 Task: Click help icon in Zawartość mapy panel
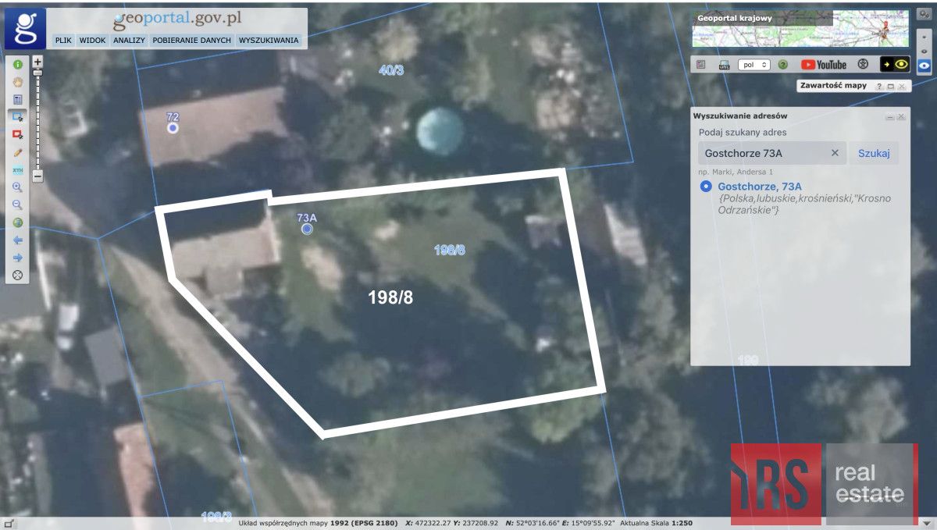tap(879, 86)
